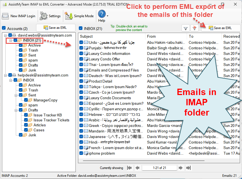The width and height of the screenshot is (242, 179).
Task: Click Save as EML beside Accounts
Action: pyautogui.click(x=56, y=28)
